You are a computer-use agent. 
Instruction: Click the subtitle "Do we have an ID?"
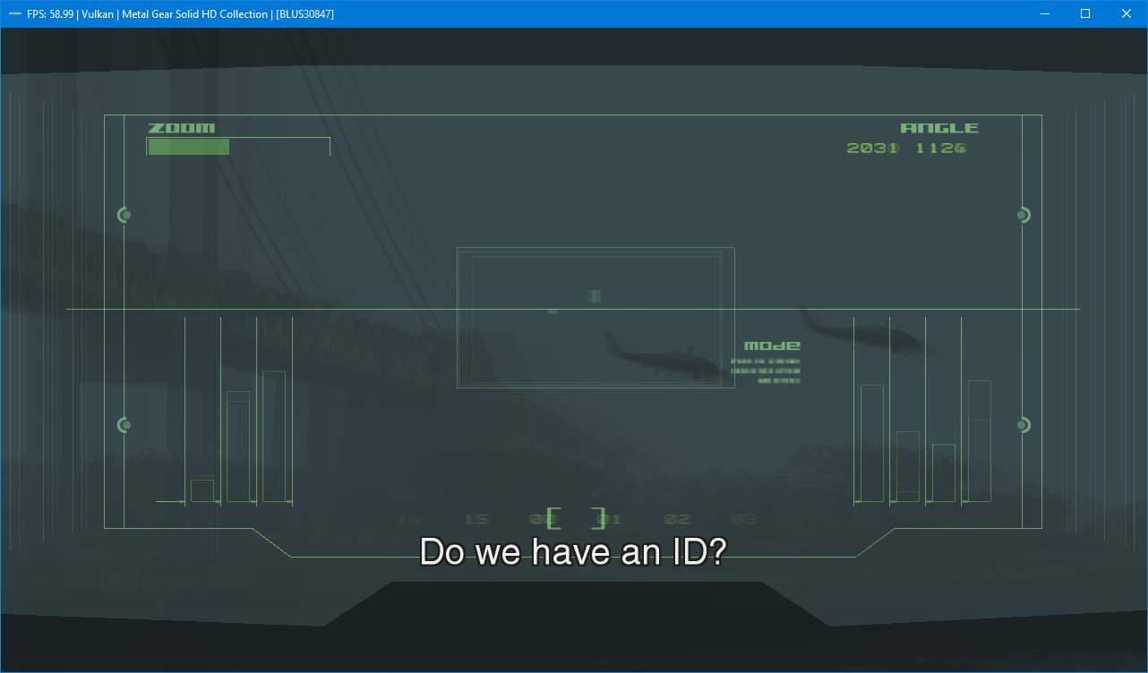point(573,552)
